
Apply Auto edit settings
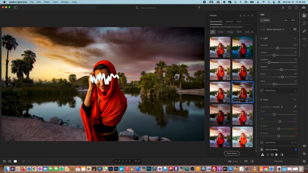coord(286,20)
